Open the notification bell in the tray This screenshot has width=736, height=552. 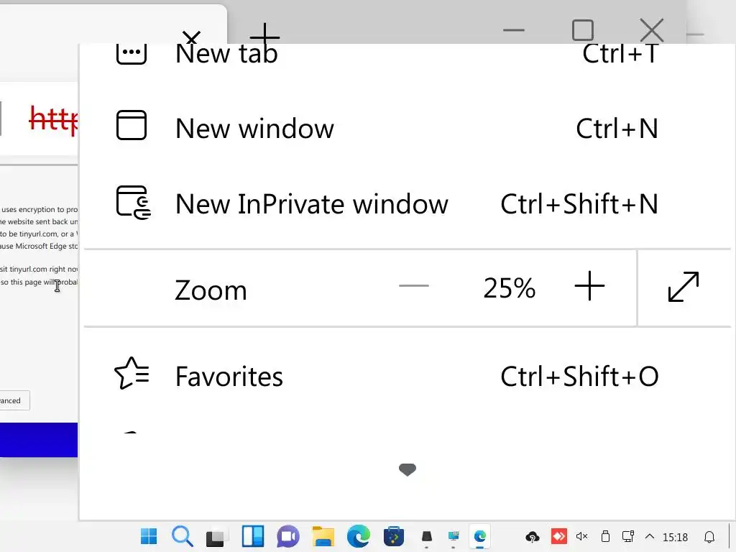(x=709, y=537)
